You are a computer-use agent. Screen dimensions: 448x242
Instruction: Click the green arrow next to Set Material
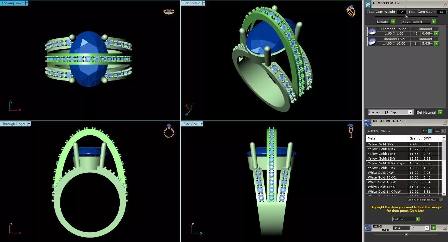440,113
